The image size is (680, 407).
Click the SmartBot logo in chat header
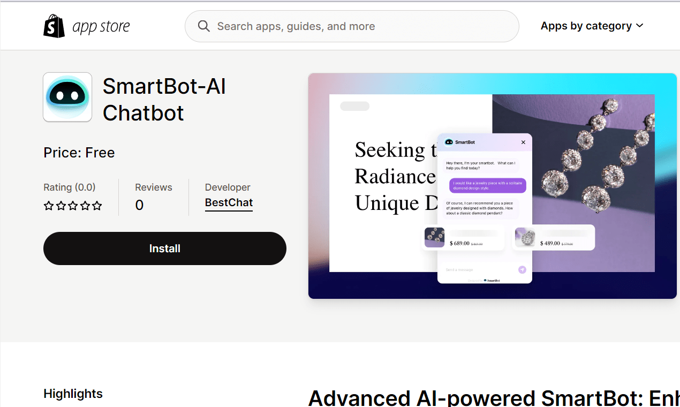[449, 142]
